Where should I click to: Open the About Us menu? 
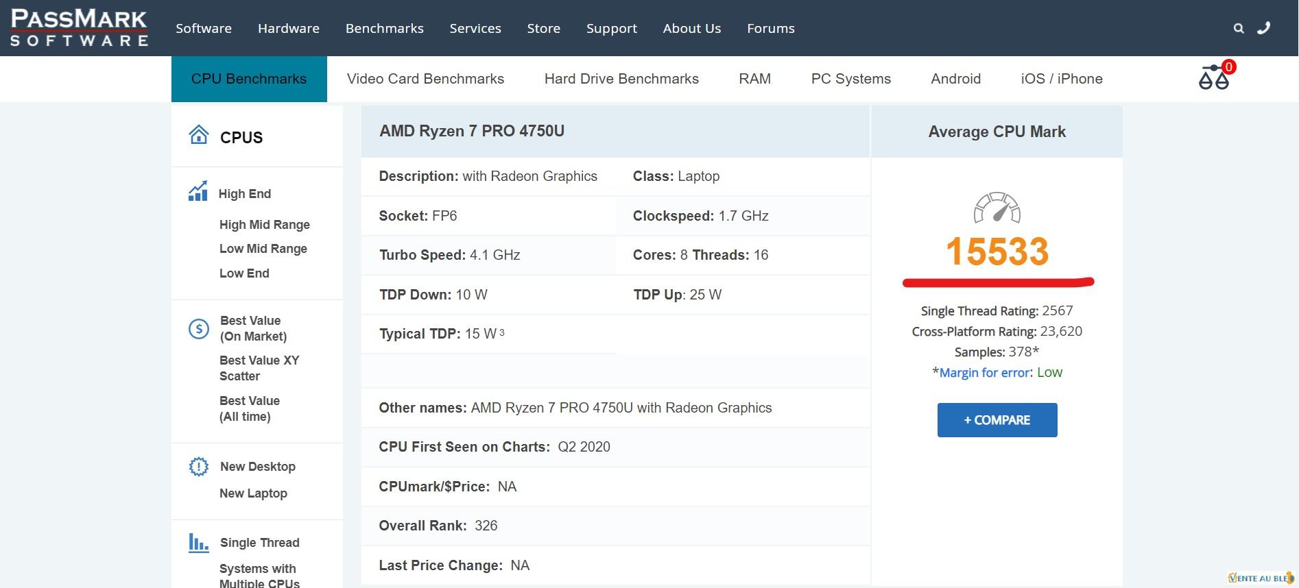692,28
